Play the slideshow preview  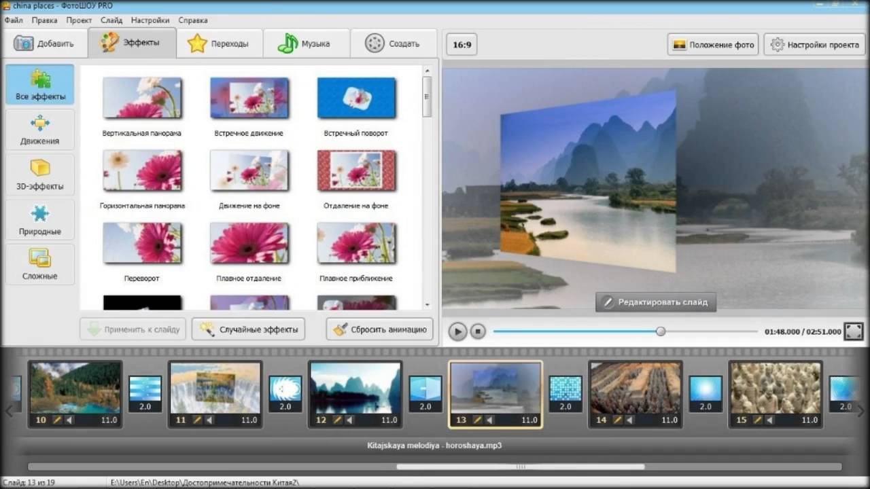[457, 331]
